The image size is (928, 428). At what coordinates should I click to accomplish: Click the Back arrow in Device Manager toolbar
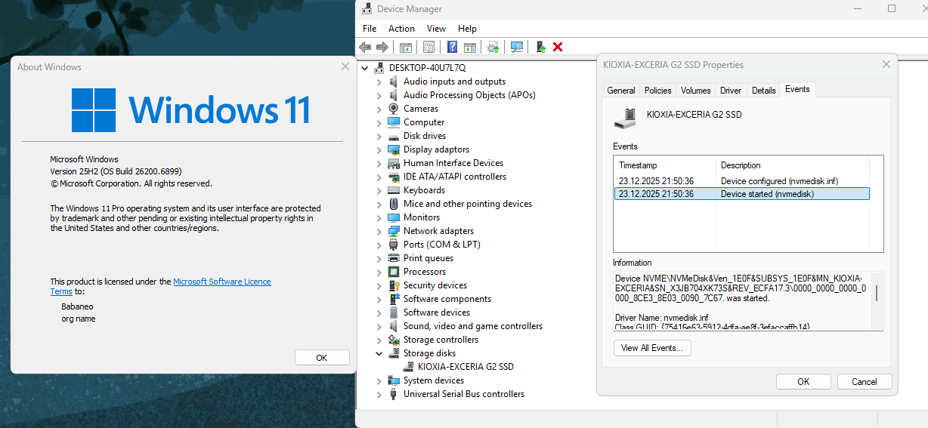point(365,47)
